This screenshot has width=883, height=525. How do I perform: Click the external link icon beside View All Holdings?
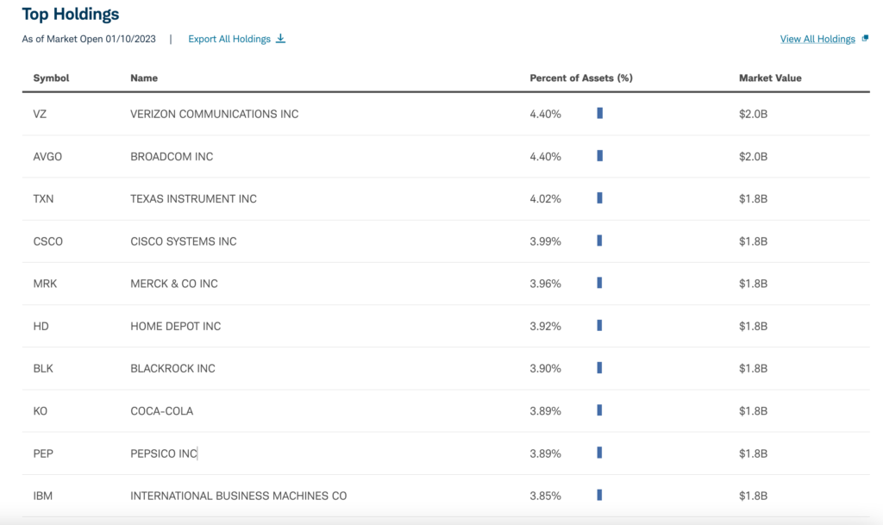(865, 39)
